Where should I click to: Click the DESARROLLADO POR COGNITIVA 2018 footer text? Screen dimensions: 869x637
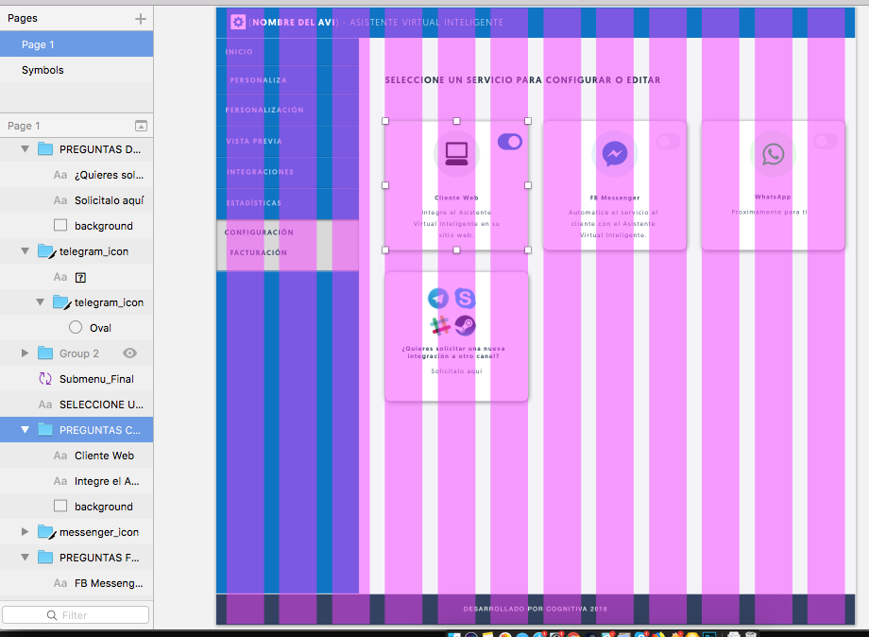[535, 609]
